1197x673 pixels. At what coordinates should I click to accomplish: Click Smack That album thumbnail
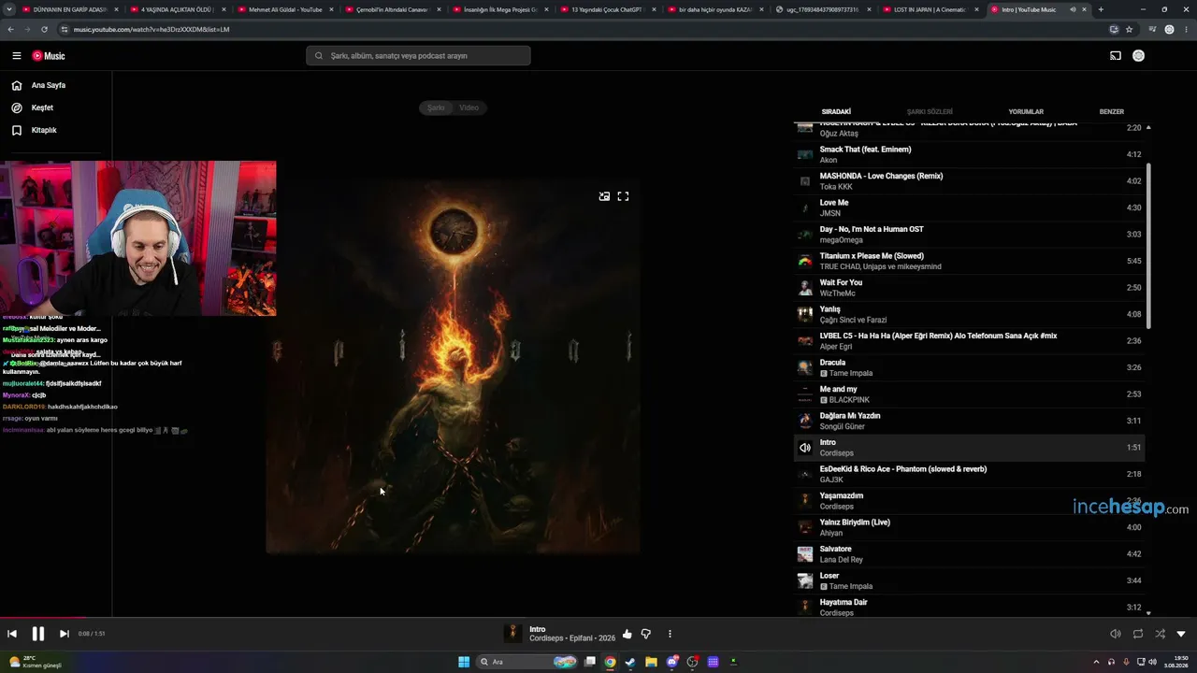pyautogui.click(x=804, y=154)
